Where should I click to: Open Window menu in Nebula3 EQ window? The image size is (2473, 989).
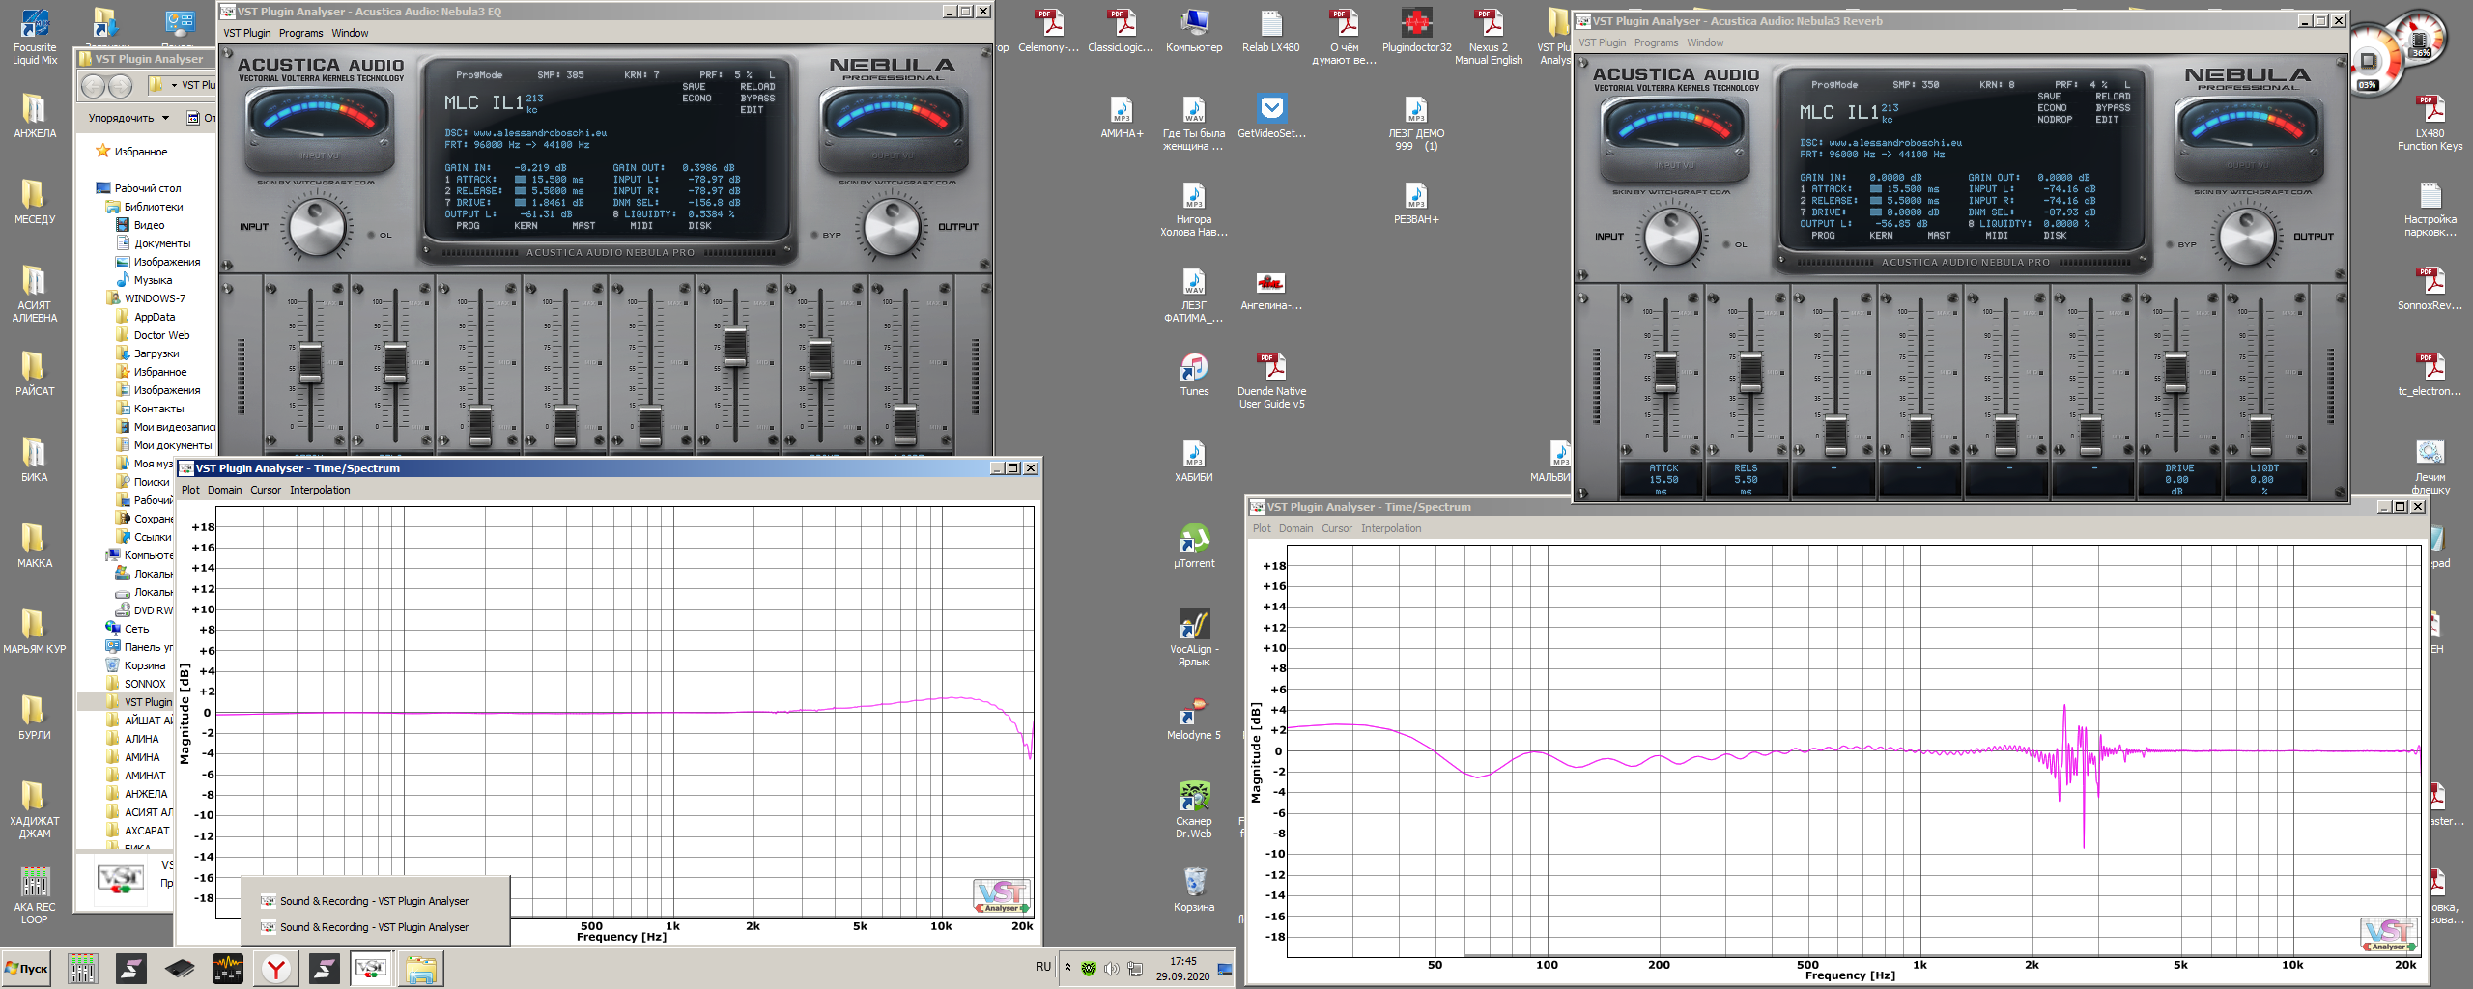pos(350,33)
